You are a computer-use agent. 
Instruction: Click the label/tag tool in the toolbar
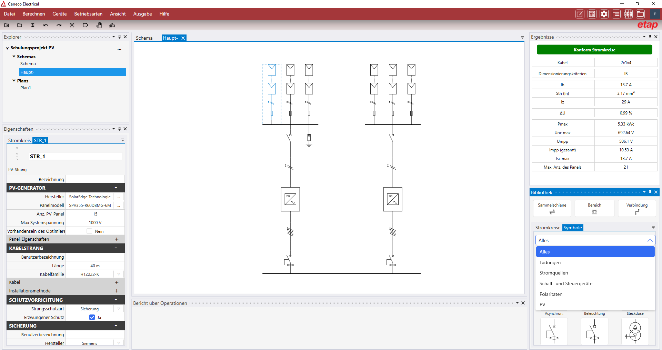pyautogui.click(x=85, y=25)
